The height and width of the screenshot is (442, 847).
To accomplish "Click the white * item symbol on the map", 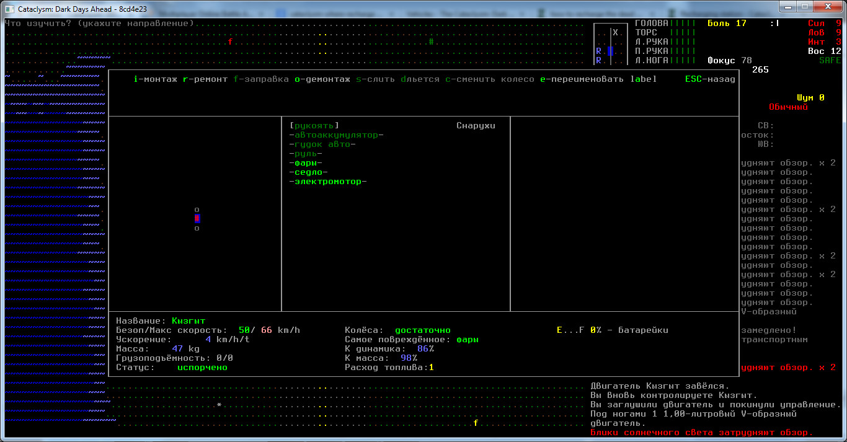I will [219, 405].
